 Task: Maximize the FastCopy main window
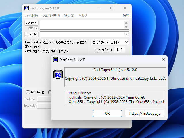tap(112, 8)
